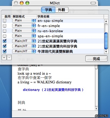Uncheck the 21世紀英漢漢英雙向字典 checkbox
Viewport: 110px width, 118px height.
tap(5, 41)
